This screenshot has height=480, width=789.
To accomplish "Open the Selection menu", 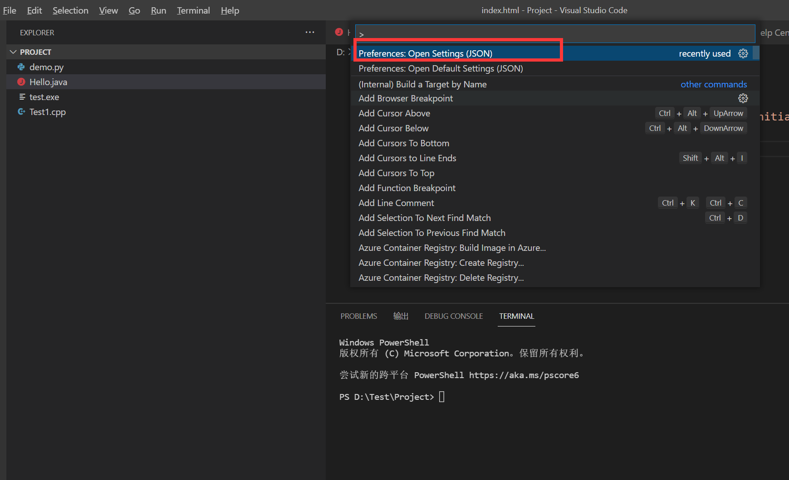I will click(x=70, y=10).
